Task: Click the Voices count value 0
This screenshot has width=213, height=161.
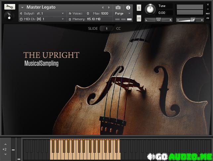Action: click(x=88, y=14)
